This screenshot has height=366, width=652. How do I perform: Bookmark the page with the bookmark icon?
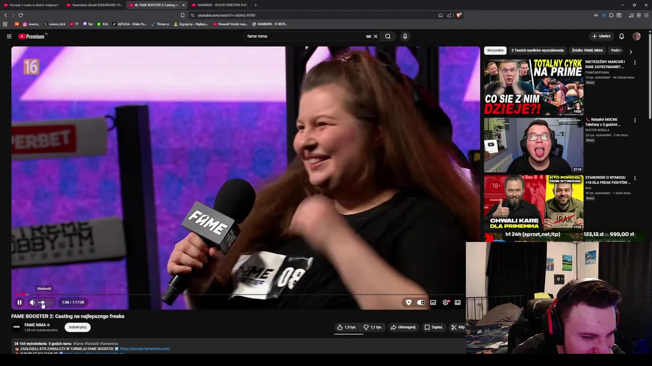coord(182,15)
